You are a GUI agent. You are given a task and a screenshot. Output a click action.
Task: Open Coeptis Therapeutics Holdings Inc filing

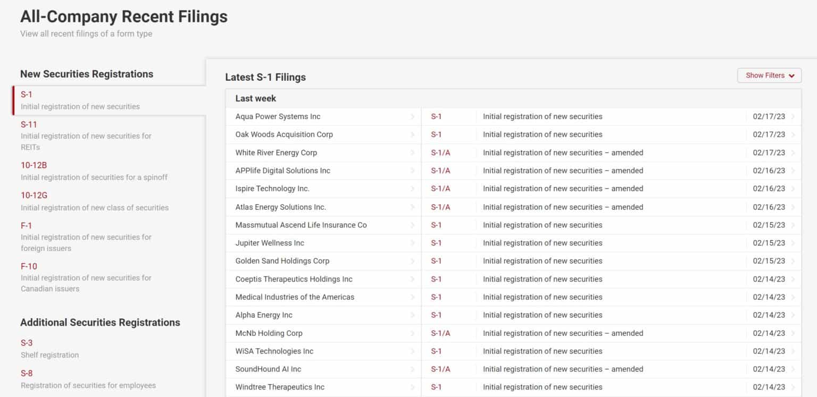click(294, 279)
